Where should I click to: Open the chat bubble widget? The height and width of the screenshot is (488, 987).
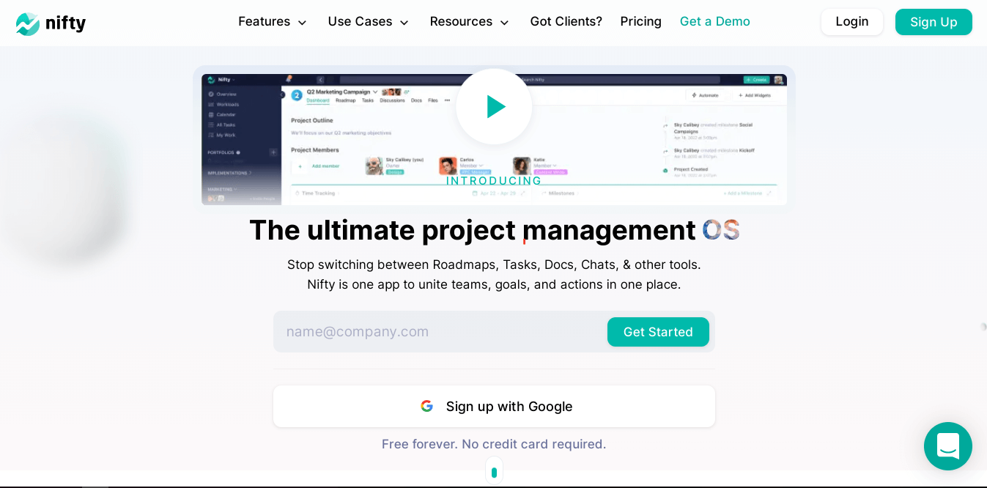pyautogui.click(x=947, y=446)
